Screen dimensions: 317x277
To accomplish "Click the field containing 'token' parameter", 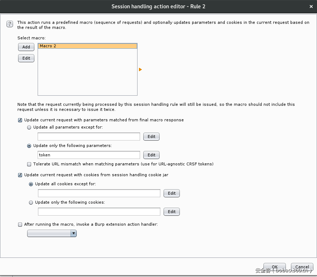I will pyautogui.click(x=89, y=155).
